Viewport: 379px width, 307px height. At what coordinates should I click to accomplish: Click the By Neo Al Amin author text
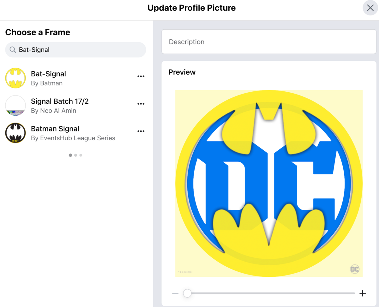click(x=53, y=111)
